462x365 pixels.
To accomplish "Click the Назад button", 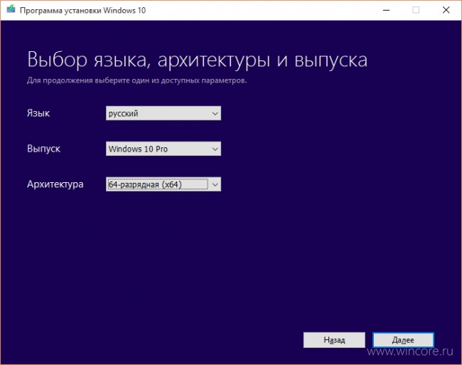I will (x=334, y=340).
